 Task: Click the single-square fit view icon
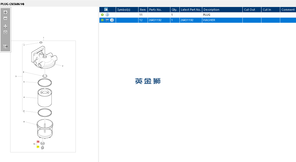[5, 32]
